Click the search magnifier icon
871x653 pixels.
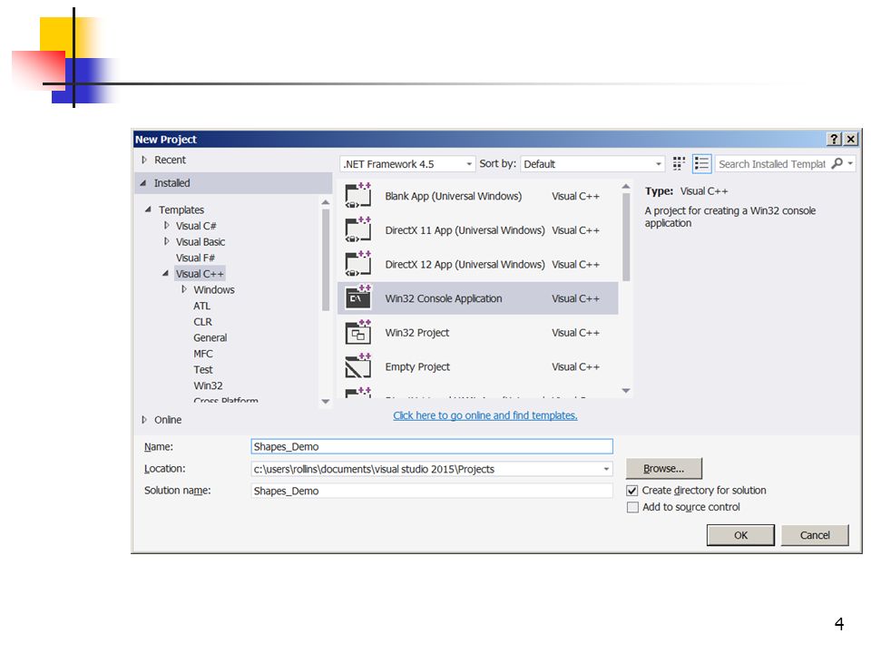(837, 163)
